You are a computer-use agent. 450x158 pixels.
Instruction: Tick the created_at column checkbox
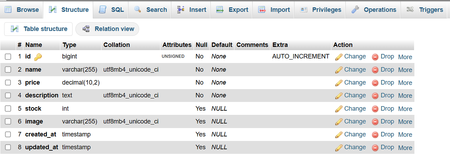[8, 134]
